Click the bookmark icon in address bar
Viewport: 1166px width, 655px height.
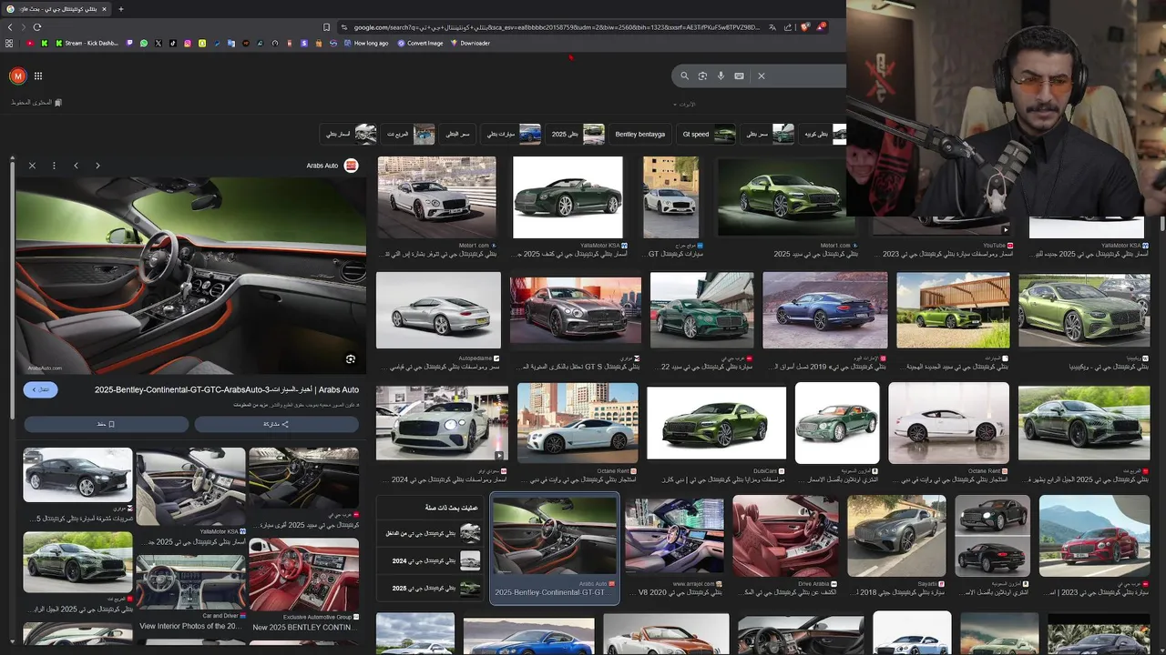click(326, 27)
